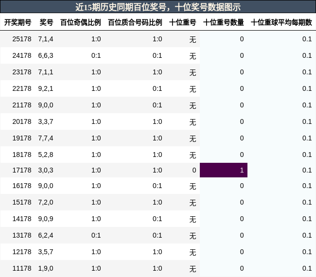This screenshot has width=316, height=277.
Task: Select issue number 22178
Action: click(22, 88)
